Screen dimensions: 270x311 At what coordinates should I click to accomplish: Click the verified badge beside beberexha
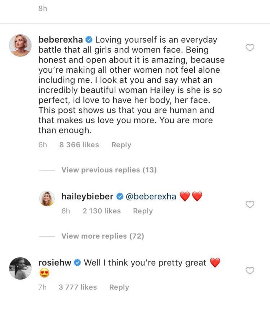pyautogui.click(x=89, y=40)
